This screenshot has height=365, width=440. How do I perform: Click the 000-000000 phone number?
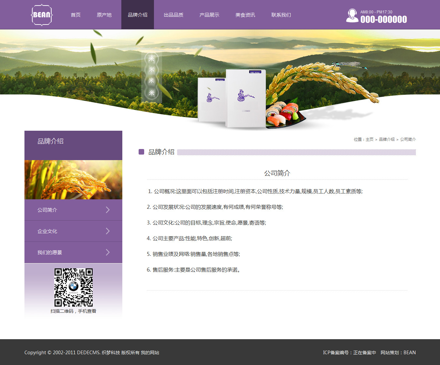click(x=384, y=20)
